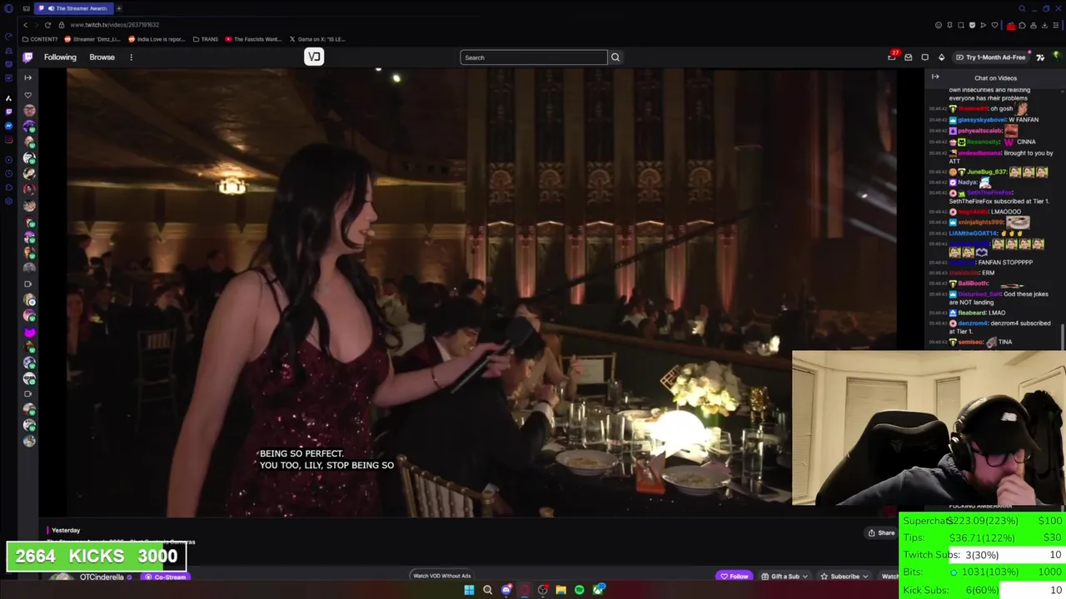Open the three-dot more menu beside Browse
Image resolution: width=1066 pixels, height=599 pixels.
[x=131, y=57]
